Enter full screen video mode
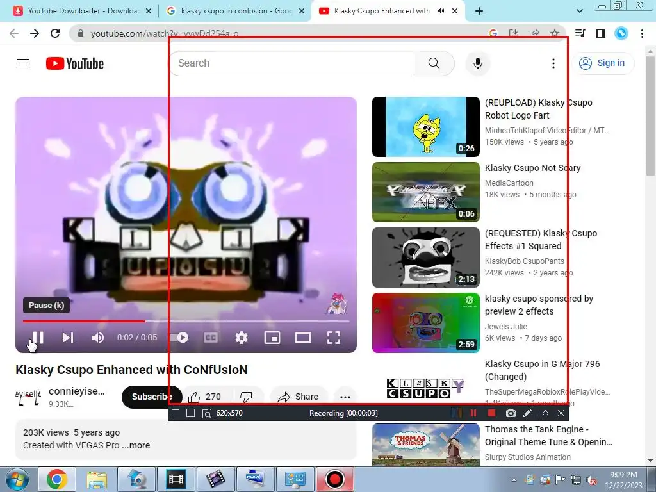Viewport: 656px width, 492px height. 333,338
